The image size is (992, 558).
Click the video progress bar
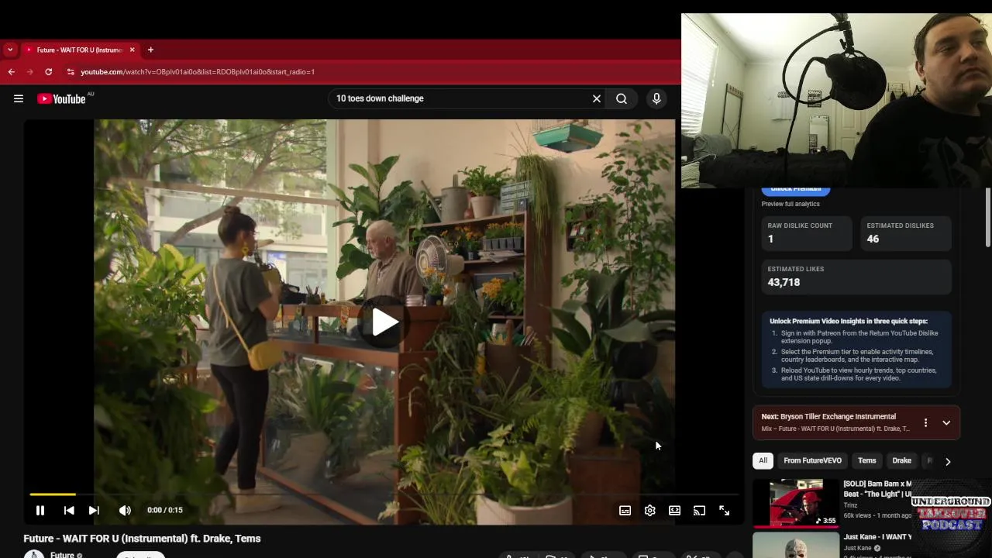pyautogui.click(x=384, y=494)
